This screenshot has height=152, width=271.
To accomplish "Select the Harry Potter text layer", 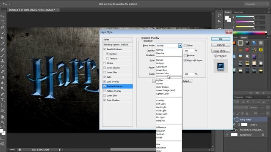I will click(x=250, y=119).
